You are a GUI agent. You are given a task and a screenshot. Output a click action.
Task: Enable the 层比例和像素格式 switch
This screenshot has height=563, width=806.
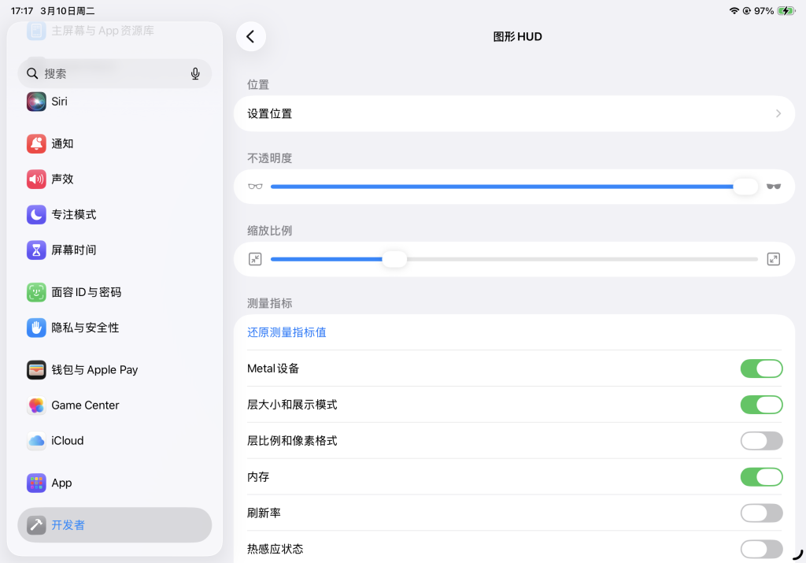761,441
